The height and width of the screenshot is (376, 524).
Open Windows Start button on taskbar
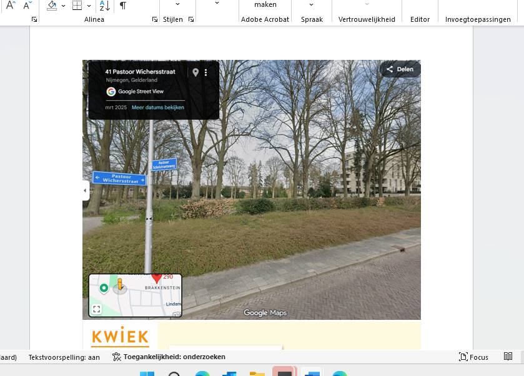(x=147, y=374)
